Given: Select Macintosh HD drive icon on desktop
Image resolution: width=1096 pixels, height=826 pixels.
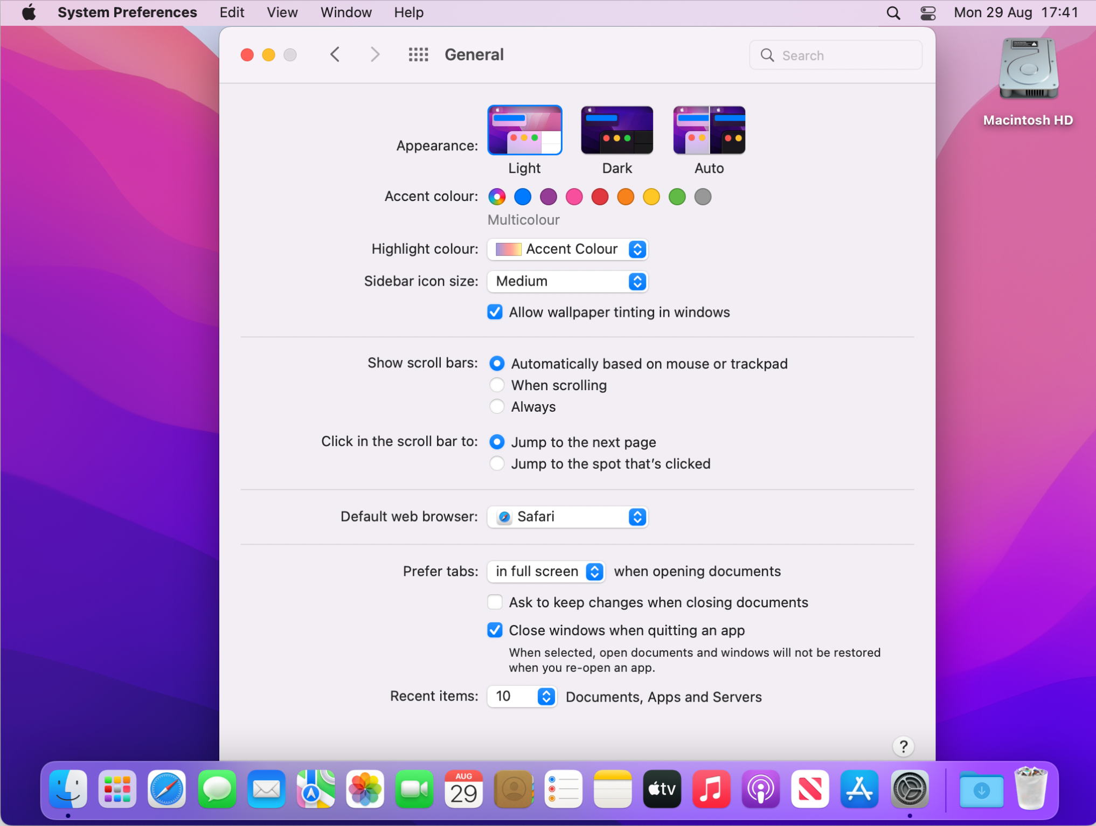Looking at the screenshot, I should coord(1028,68).
